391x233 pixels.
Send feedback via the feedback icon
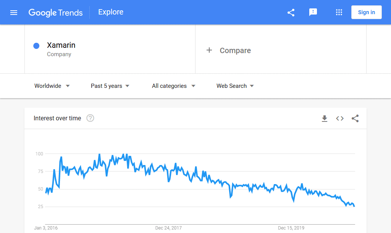click(x=313, y=12)
